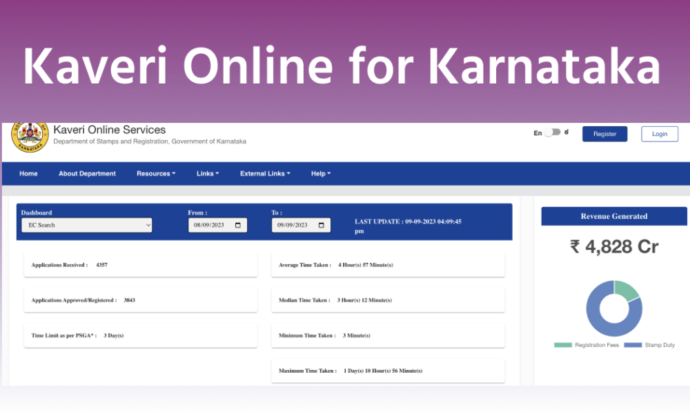Click the green Registration Fees legend swatch
690x414 pixels.
click(563, 345)
